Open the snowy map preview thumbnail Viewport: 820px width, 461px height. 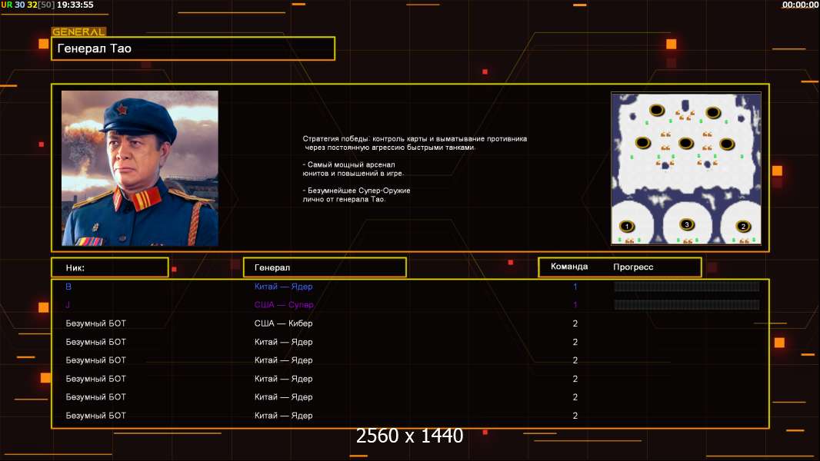pyautogui.click(x=686, y=168)
